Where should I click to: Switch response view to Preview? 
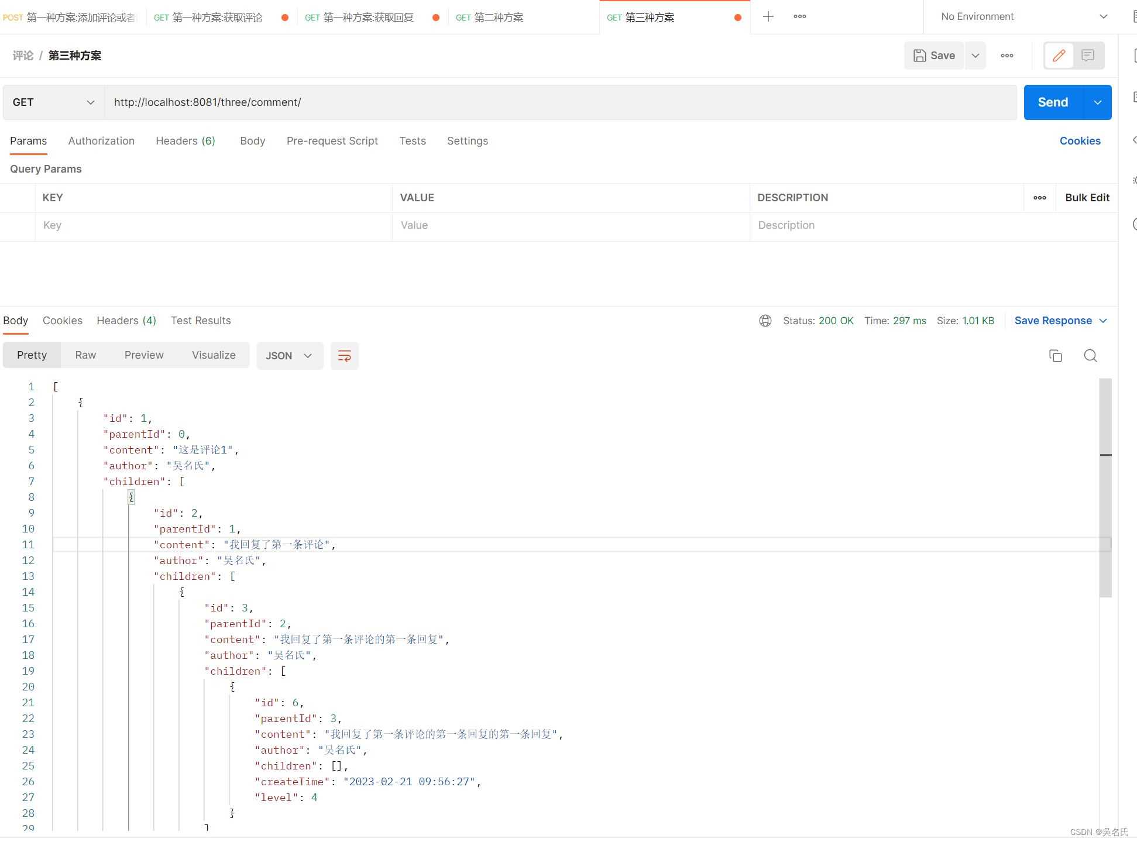point(144,356)
